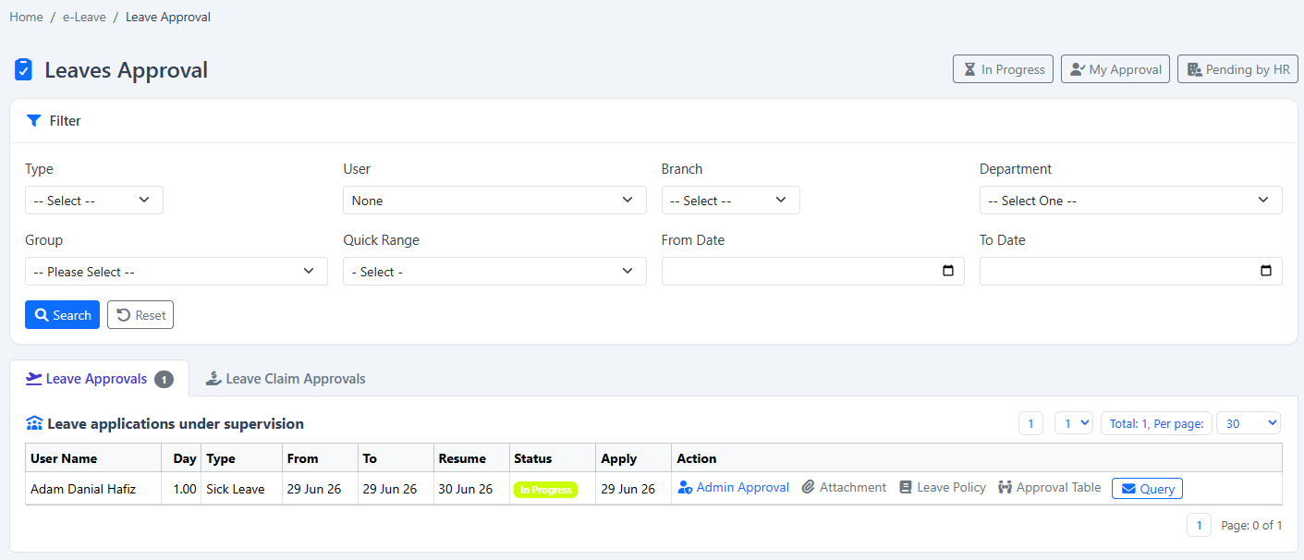
Task: Open calendar picker in To Date field
Action: pyautogui.click(x=1265, y=271)
